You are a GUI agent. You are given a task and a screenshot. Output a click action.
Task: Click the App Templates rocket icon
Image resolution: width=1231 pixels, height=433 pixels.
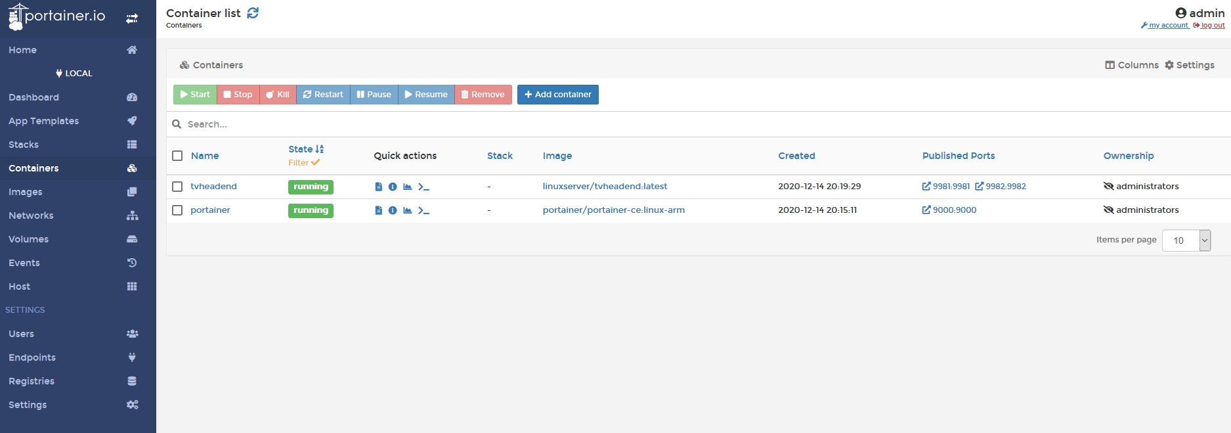(x=132, y=121)
